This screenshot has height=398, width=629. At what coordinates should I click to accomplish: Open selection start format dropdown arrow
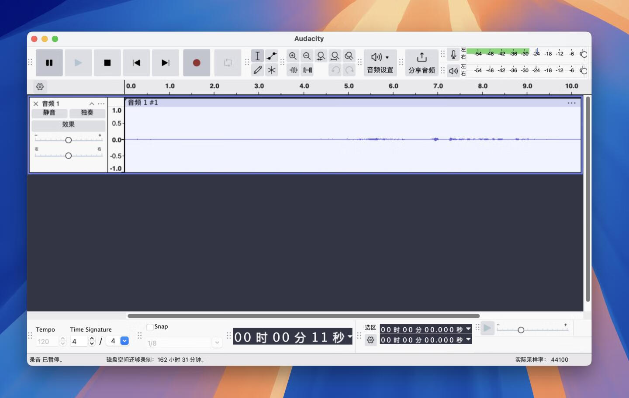coord(468,329)
